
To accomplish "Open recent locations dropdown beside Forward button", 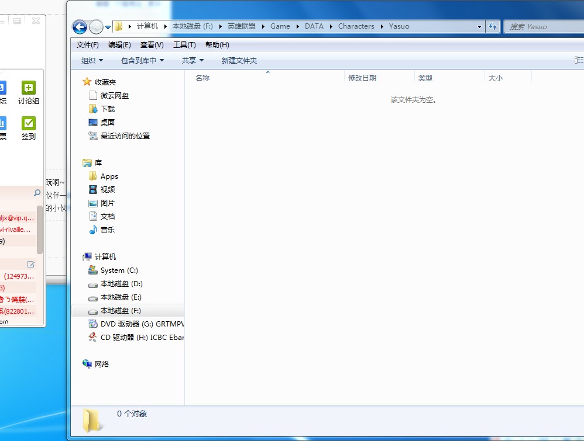I will [x=108, y=27].
